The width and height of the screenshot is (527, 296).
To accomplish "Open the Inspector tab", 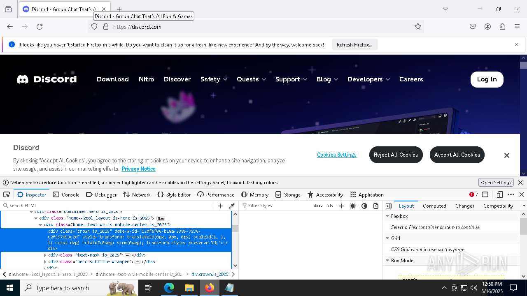I will coord(32,194).
